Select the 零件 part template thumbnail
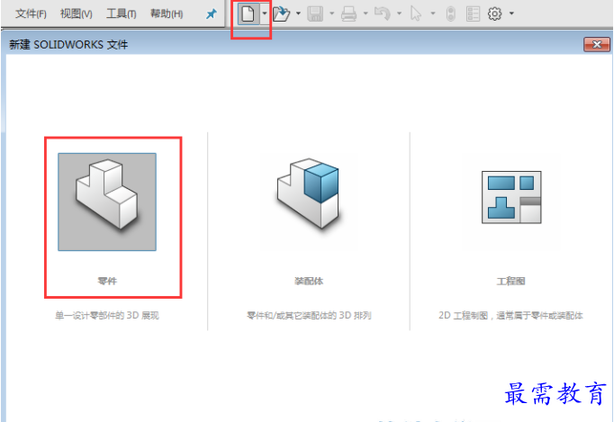 click(x=107, y=202)
